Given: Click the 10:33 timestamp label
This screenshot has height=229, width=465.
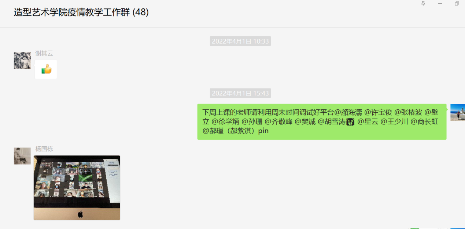Looking at the screenshot, I should coord(240,41).
